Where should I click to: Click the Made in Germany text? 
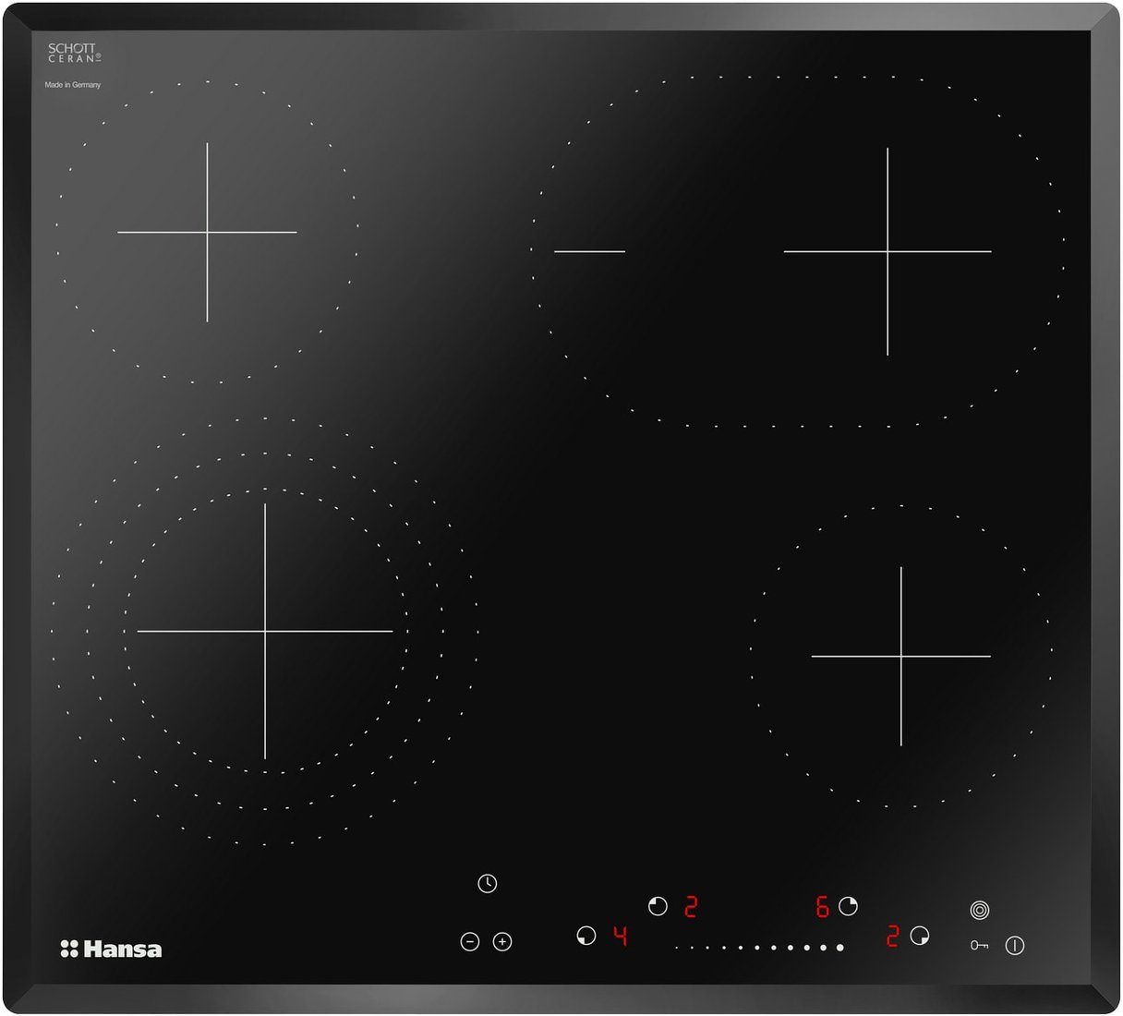click(x=73, y=85)
